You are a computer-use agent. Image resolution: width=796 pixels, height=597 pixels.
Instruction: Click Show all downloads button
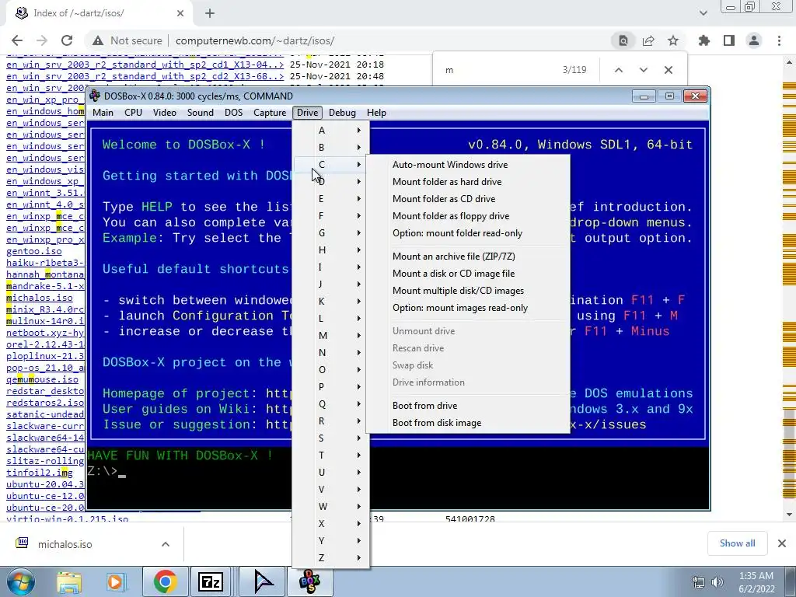[x=737, y=543]
